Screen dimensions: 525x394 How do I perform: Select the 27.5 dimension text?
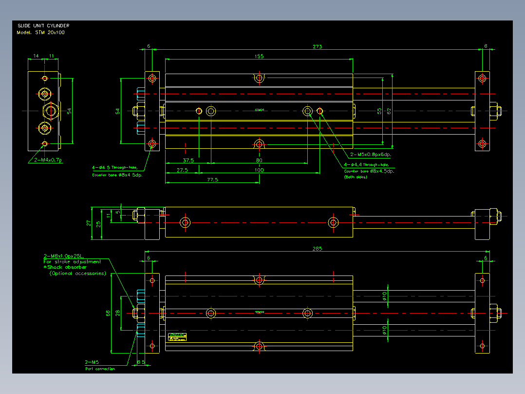(x=182, y=170)
